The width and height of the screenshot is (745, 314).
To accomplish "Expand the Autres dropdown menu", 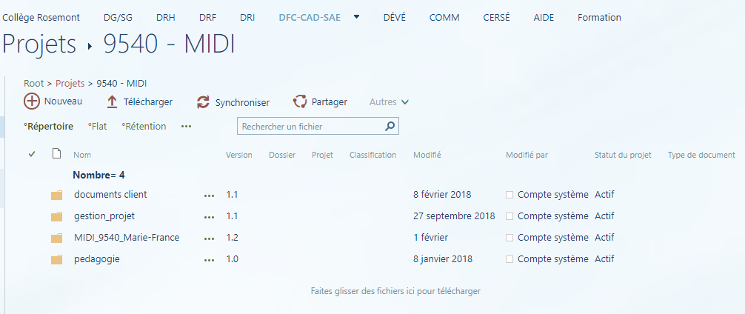I will [x=390, y=102].
